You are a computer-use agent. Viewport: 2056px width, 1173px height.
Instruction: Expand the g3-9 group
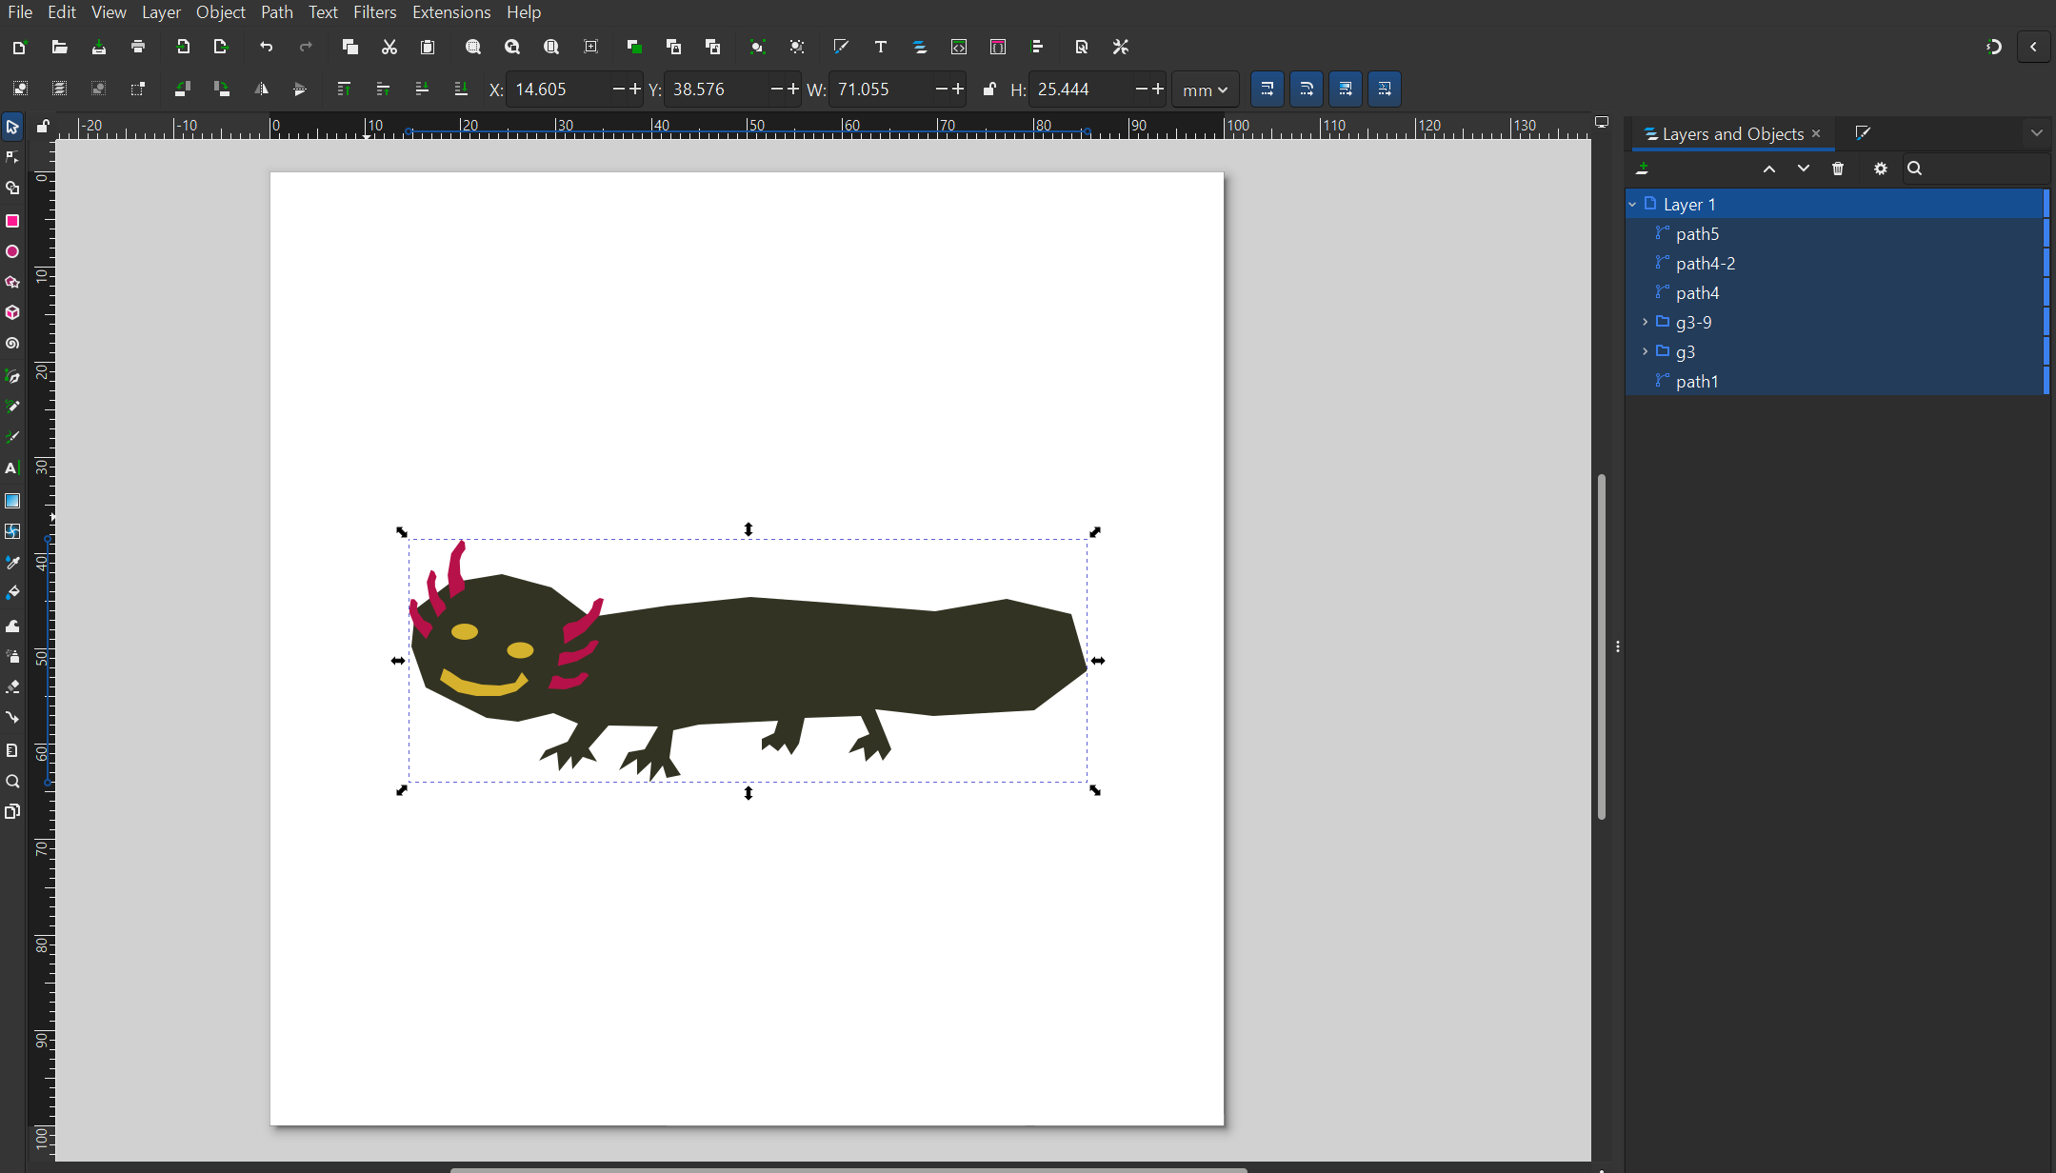click(x=1645, y=322)
